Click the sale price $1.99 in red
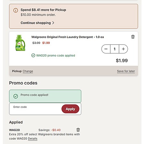Image resolution: width=144 pixels, height=144 pixels. coord(46,43)
